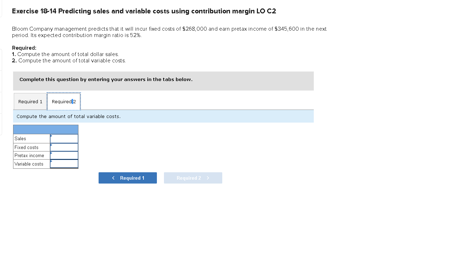
Task: Click the grayed Required 2 navigation button
Action: pos(193,178)
